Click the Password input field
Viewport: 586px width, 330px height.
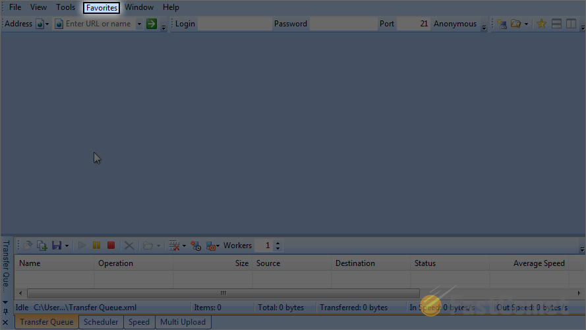click(343, 24)
